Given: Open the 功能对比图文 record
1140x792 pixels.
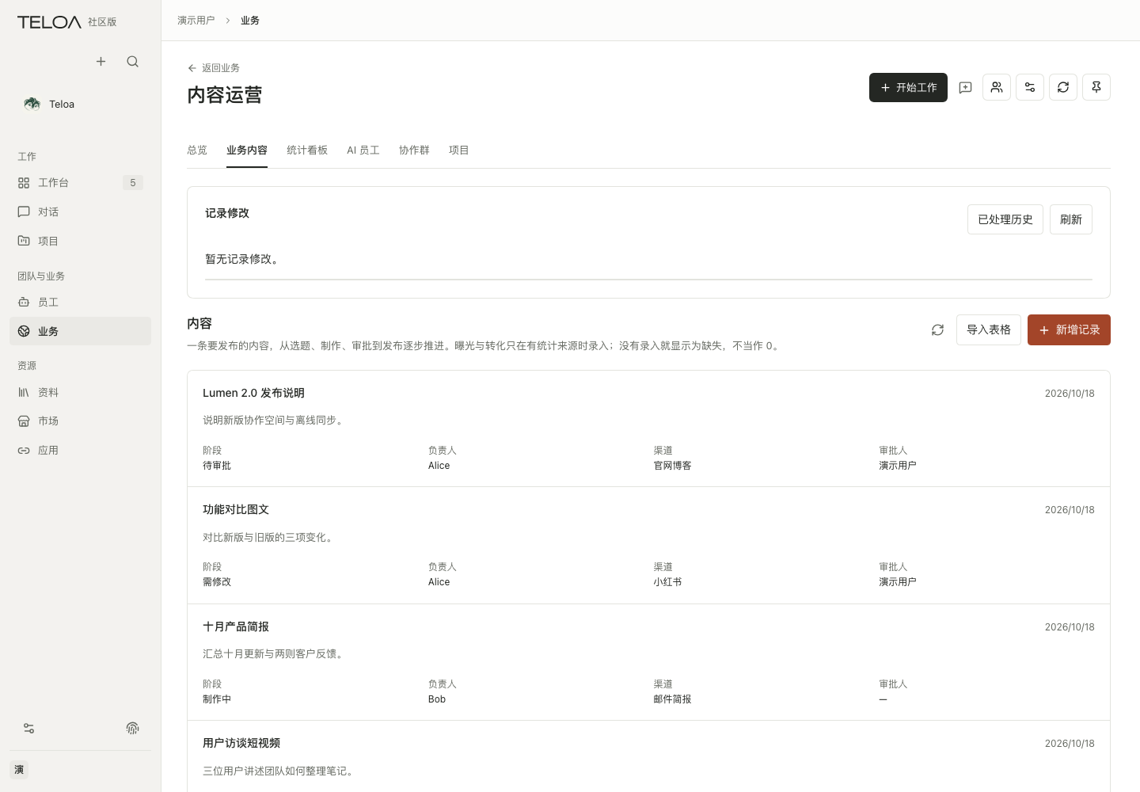Looking at the screenshot, I should click(x=648, y=546).
